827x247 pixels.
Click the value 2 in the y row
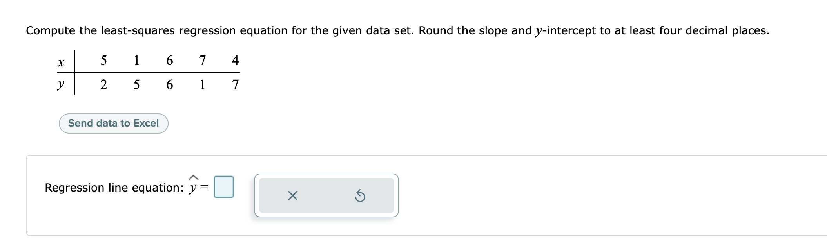coord(103,84)
